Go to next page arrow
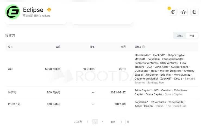The height and width of the screenshot is (127, 201). pos(102,122)
